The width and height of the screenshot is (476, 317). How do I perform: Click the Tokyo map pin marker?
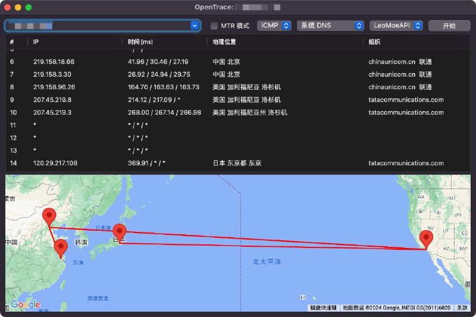(120, 233)
